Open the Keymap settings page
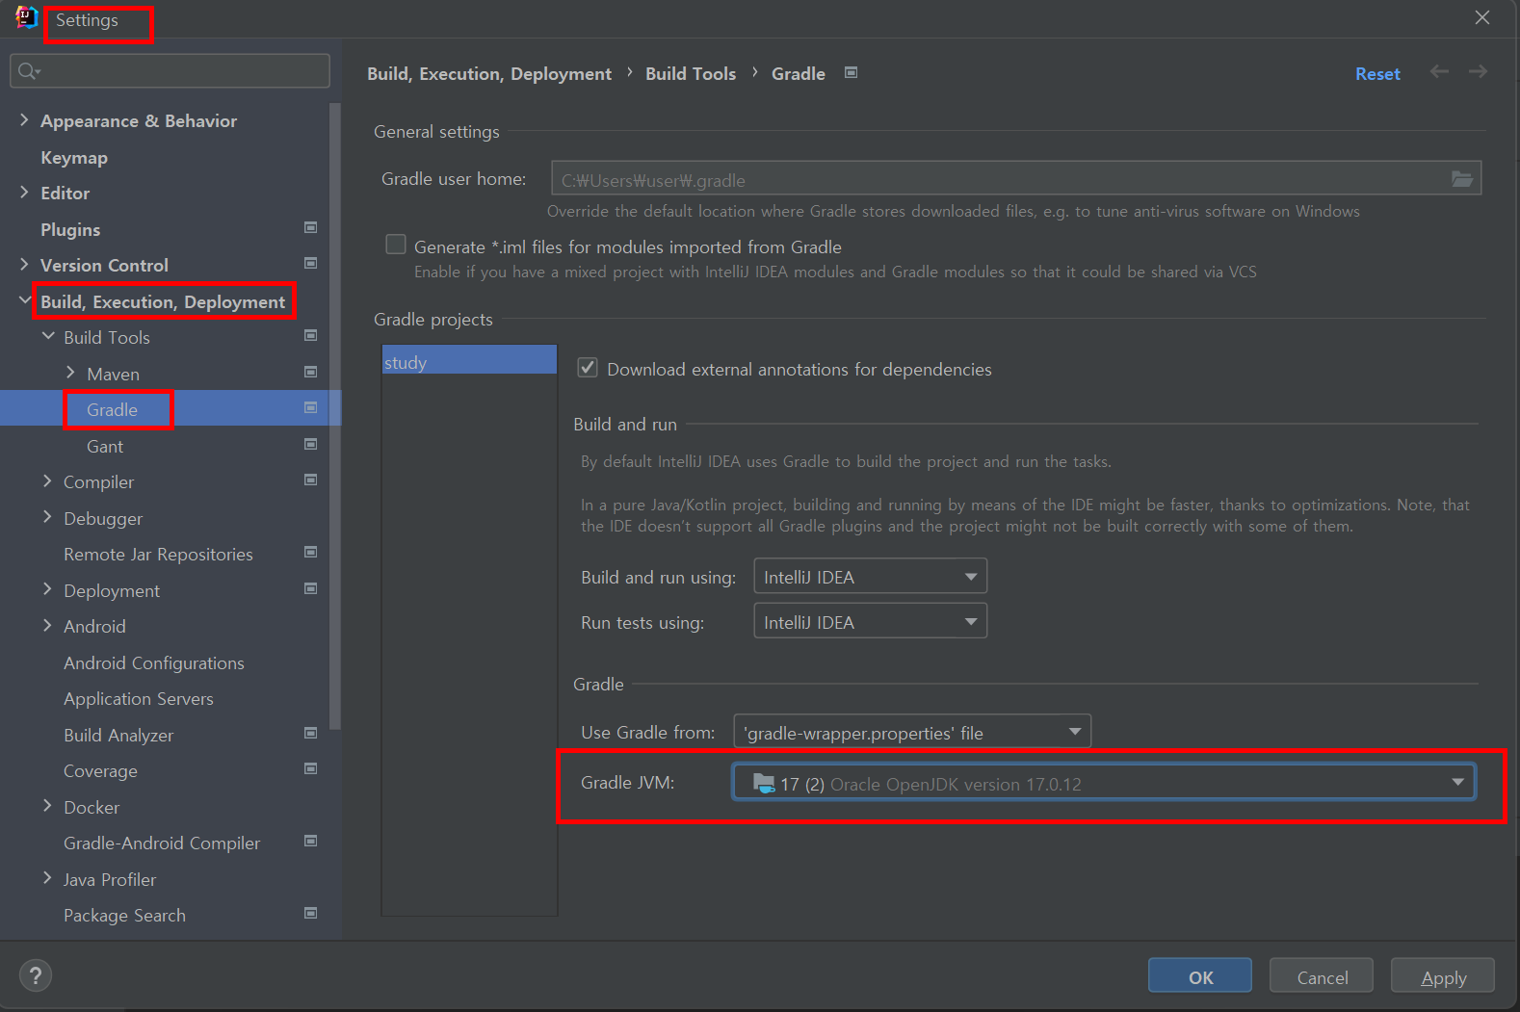Viewport: 1520px width, 1012px height. pyautogui.click(x=74, y=157)
